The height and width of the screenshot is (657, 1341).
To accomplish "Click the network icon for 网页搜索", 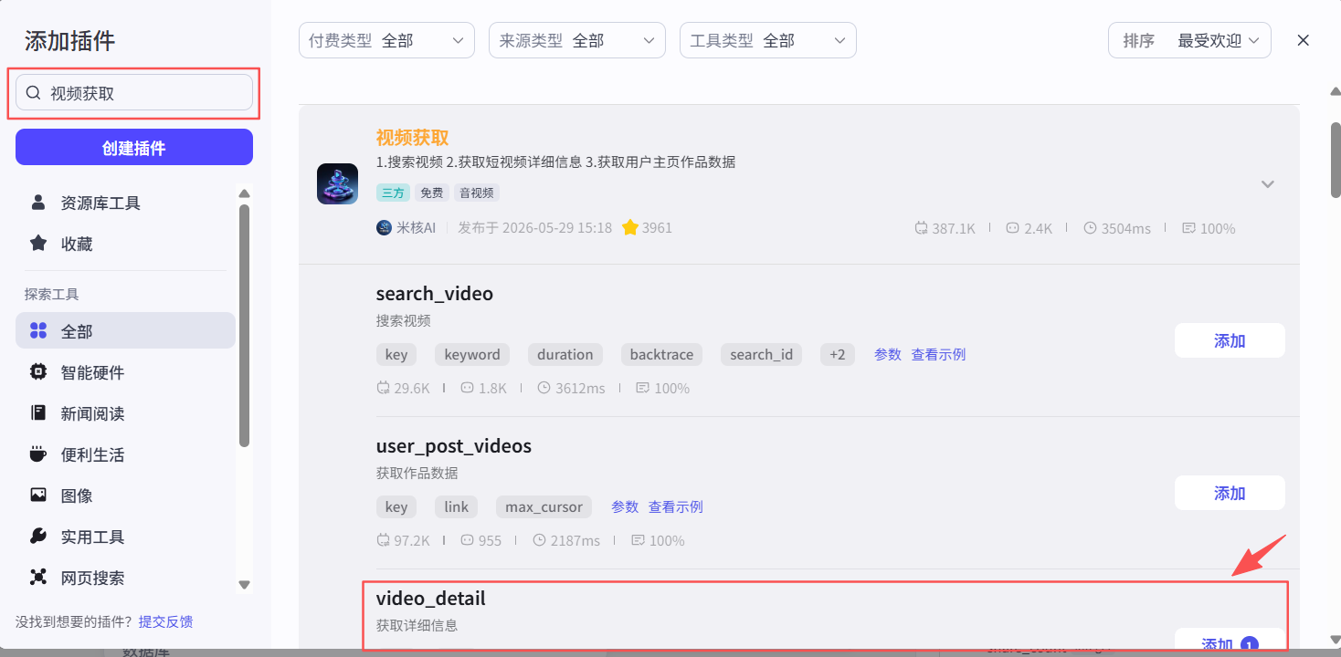I will (x=38, y=578).
